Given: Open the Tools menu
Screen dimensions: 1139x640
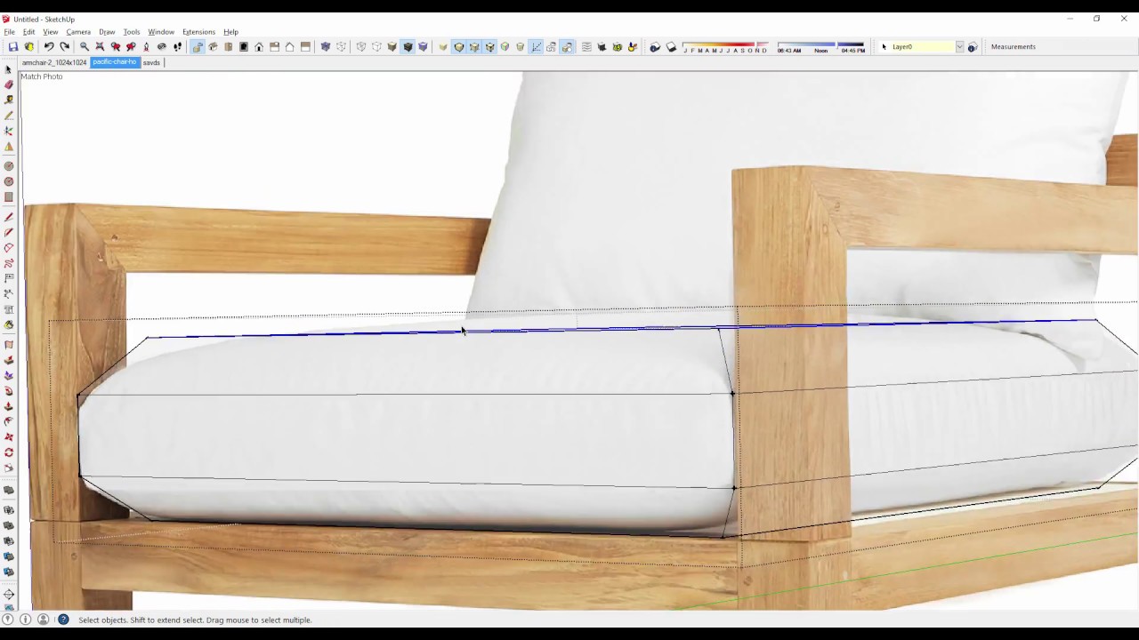Looking at the screenshot, I should [x=132, y=32].
